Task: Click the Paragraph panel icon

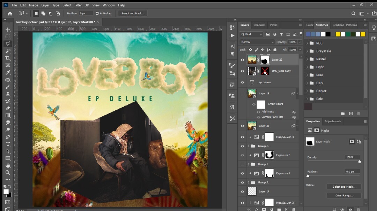Action: pyautogui.click(x=232, y=54)
